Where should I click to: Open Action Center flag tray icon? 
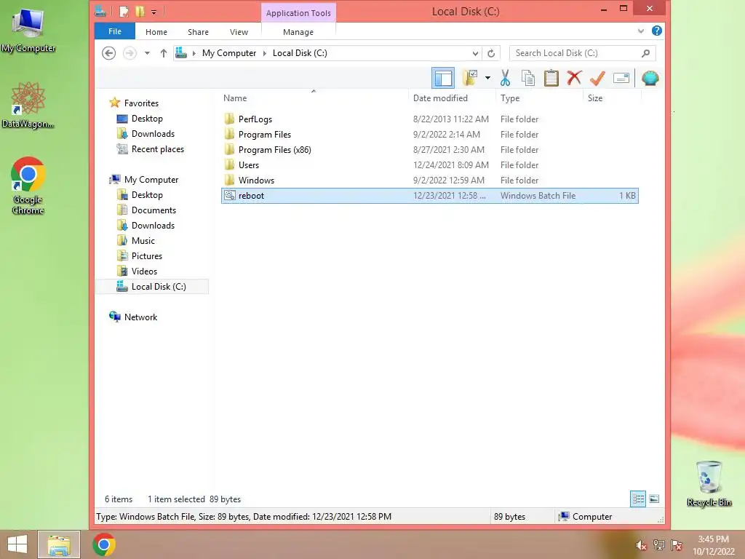coord(676,545)
